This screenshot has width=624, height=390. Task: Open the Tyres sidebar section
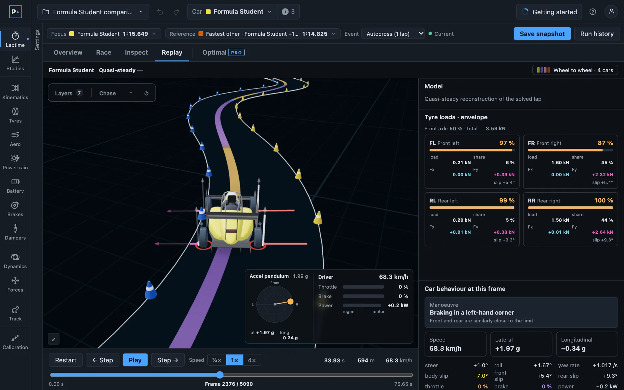pos(15,115)
